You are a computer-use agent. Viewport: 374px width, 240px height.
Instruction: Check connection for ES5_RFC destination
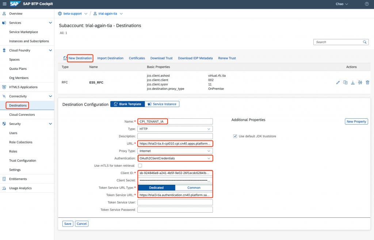click(x=360, y=83)
